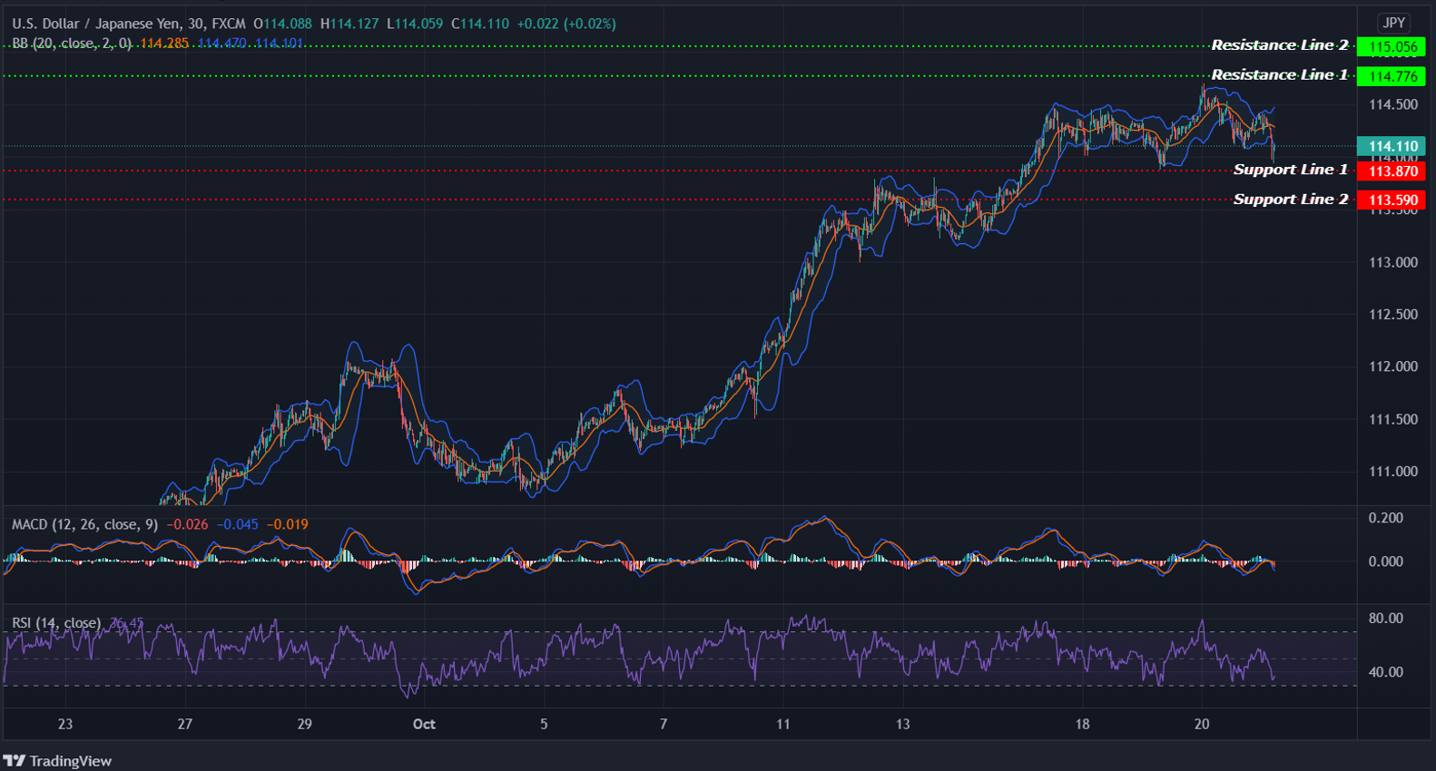Click the JPY currency button
The height and width of the screenshot is (771, 1436).
[1393, 23]
